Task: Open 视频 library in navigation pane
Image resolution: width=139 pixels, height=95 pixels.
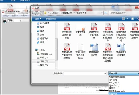Action: tap(40, 27)
